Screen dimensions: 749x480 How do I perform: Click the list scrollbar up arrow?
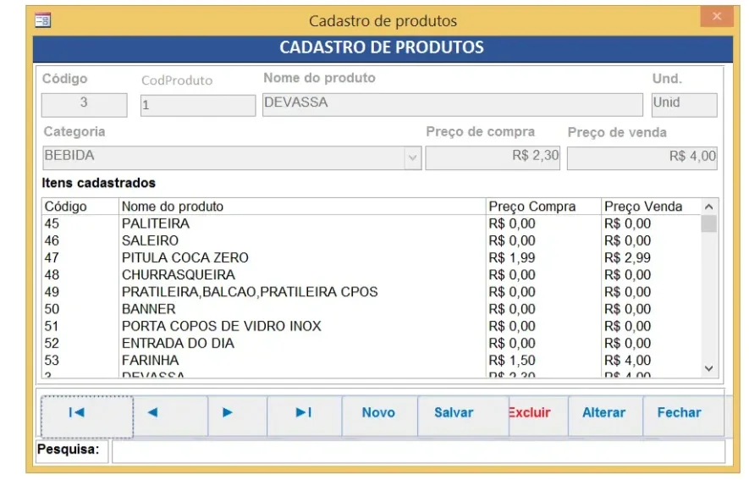click(x=709, y=207)
